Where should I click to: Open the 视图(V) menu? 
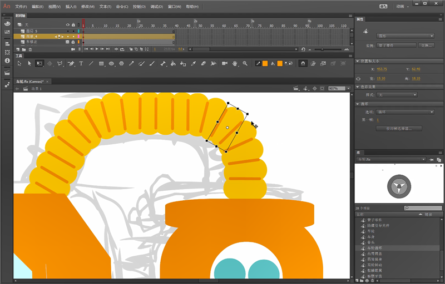click(54, 7)
